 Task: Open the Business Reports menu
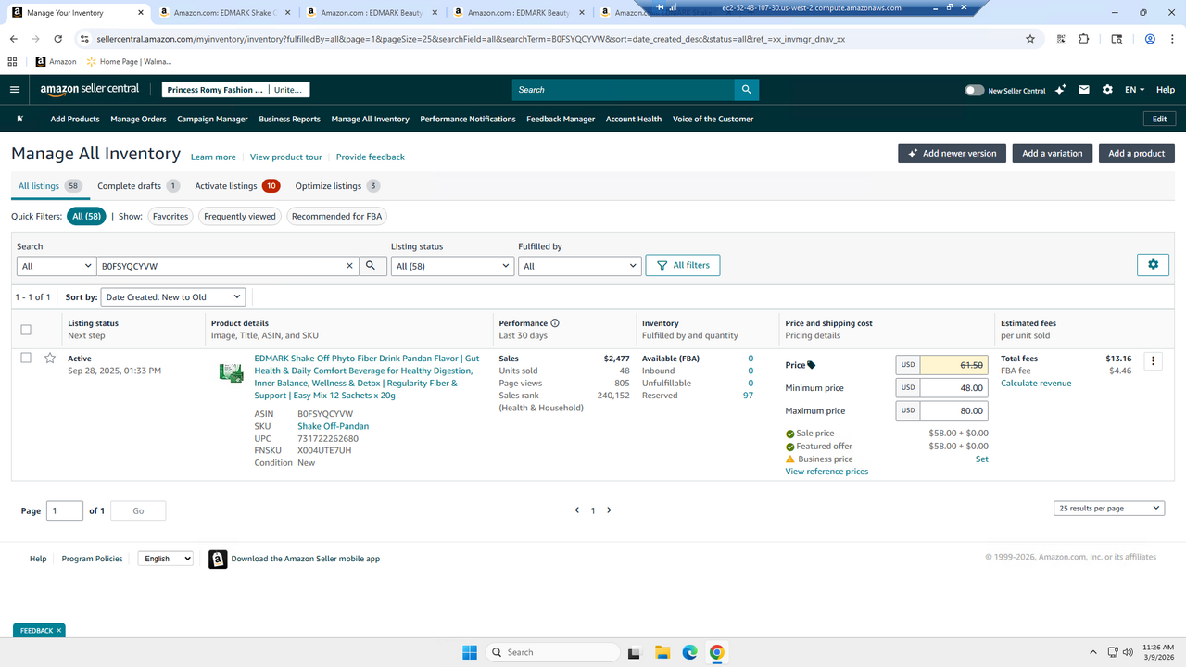click(x=289, y=119)
